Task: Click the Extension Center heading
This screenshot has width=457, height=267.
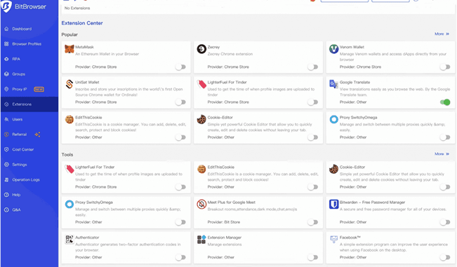Action: pyautogui.click(x=82, y=23)
